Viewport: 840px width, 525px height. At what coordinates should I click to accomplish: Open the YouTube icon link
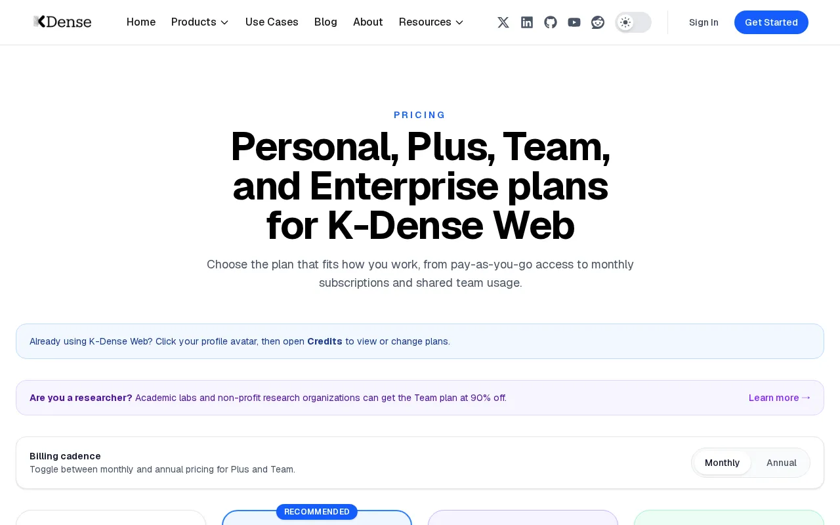point(574,22)
